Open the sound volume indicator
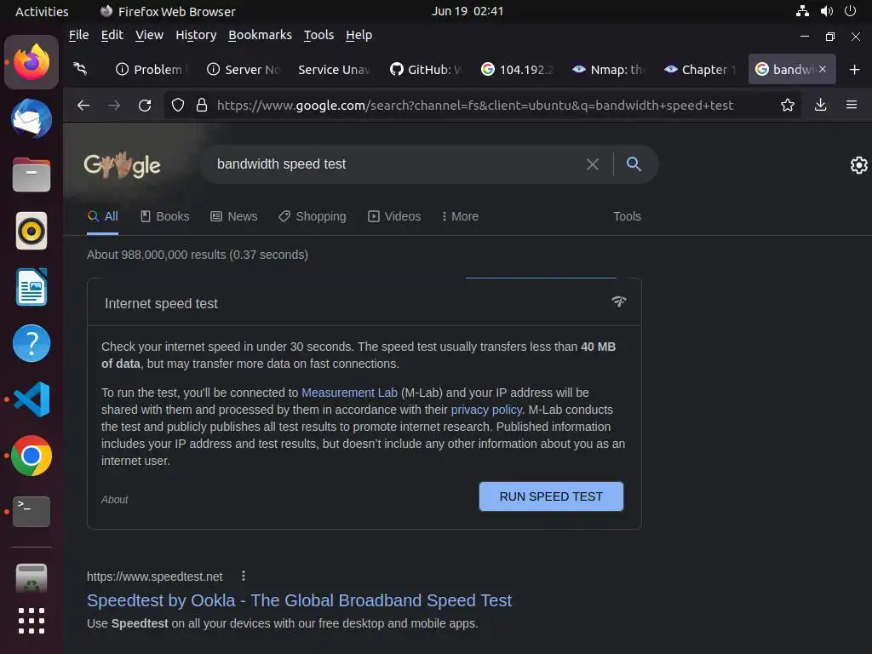The height and width of the screenshot is (654, 872). 827,11
